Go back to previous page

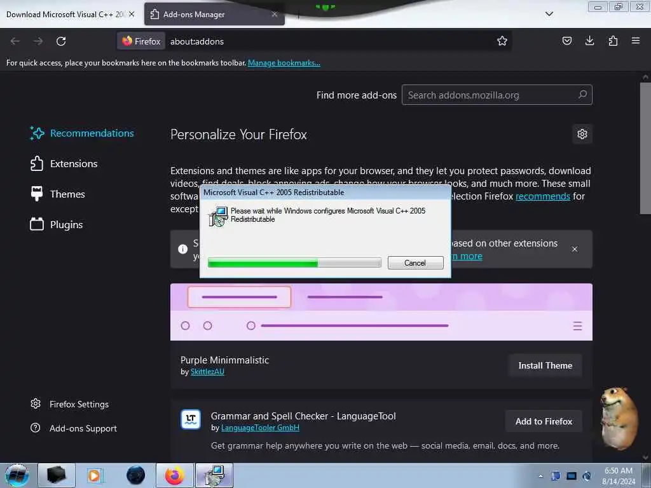[x=15, y=41]
